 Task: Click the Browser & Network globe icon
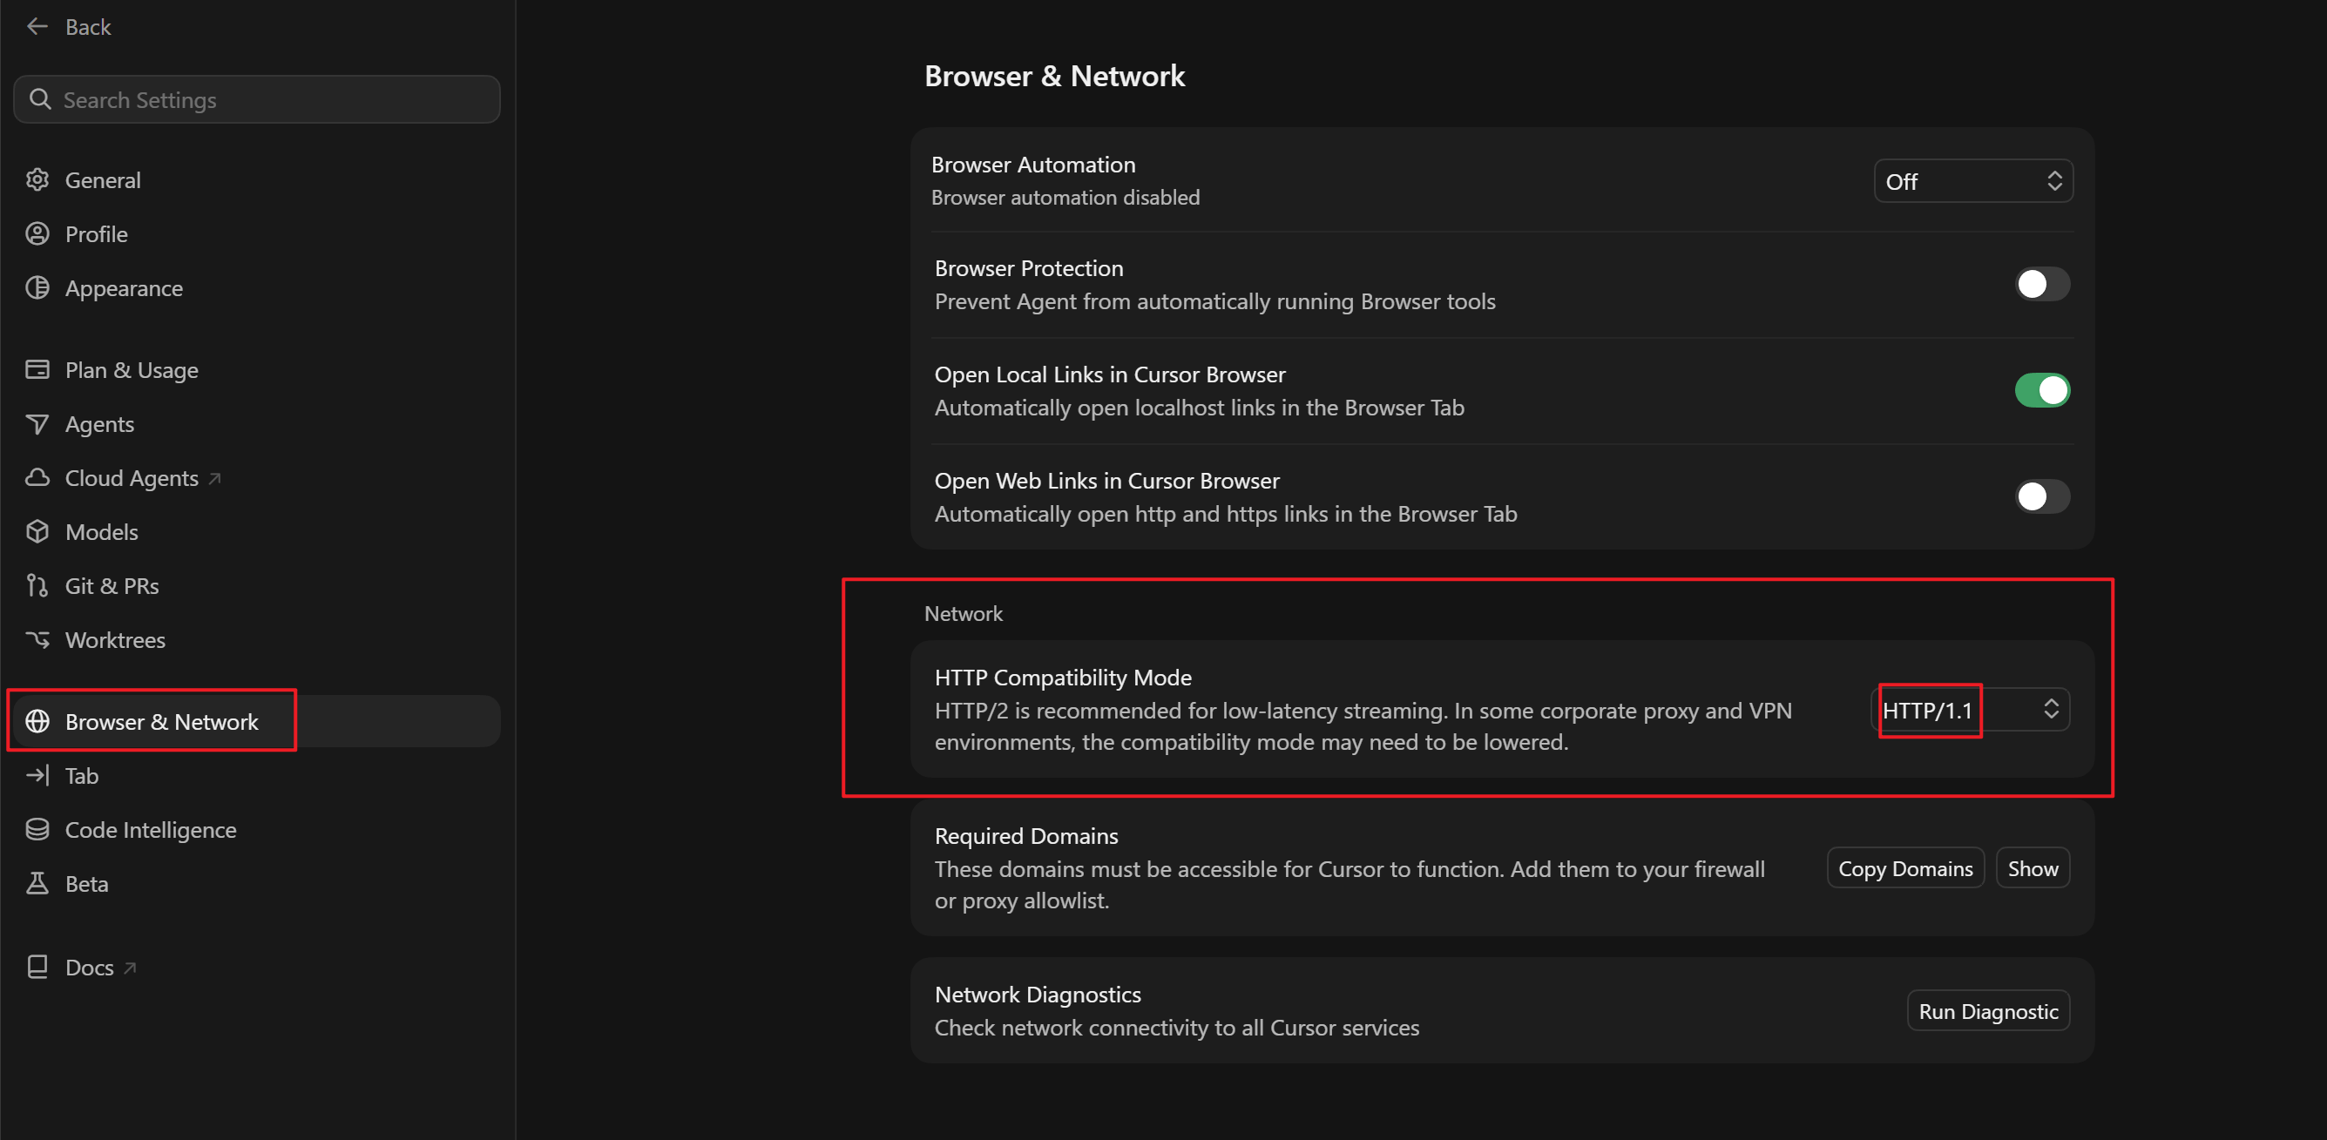coord(37,722)
